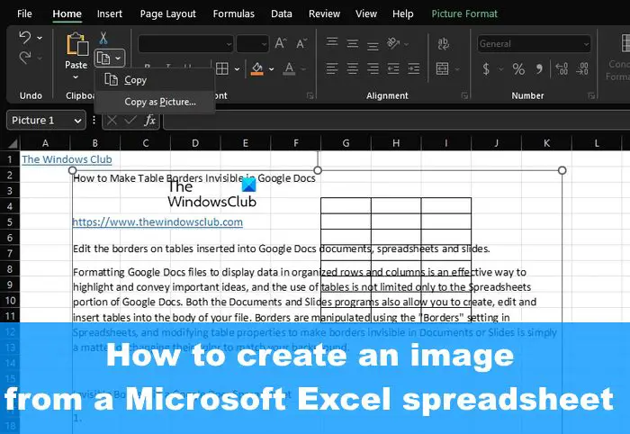Click the Undo arrow icon
Viewport: 630px width, 434px height.
(25, 38)
